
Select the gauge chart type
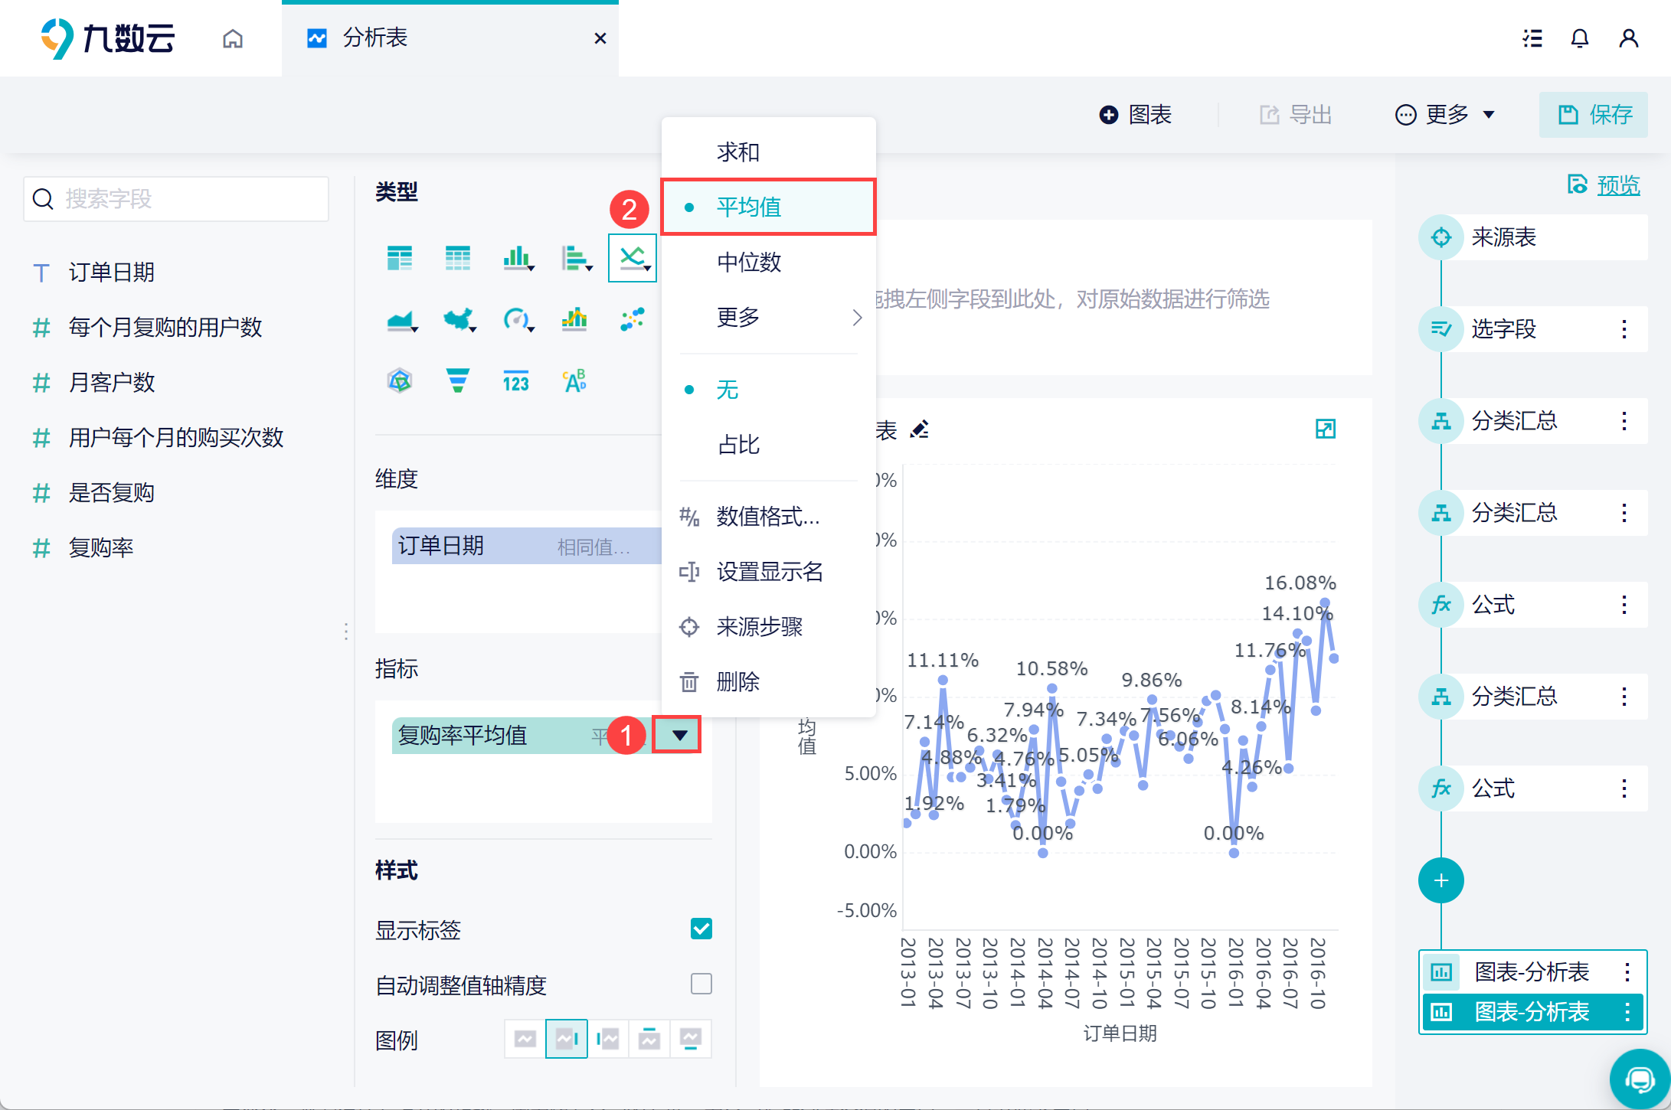tap(518, 319)
